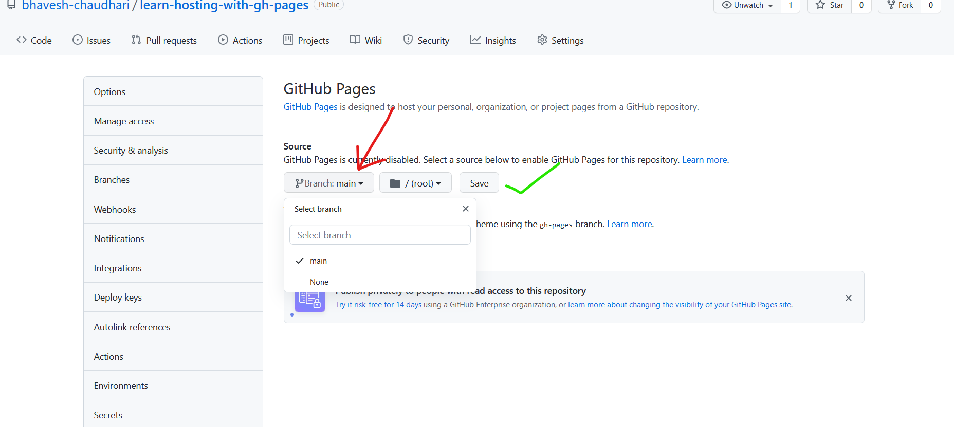The image size is (954, 427).
Task: Open Notifications settings
Action: point(173,238)
